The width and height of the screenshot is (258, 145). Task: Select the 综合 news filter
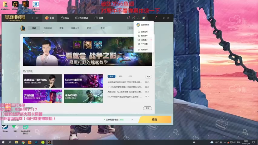(121, 76)
